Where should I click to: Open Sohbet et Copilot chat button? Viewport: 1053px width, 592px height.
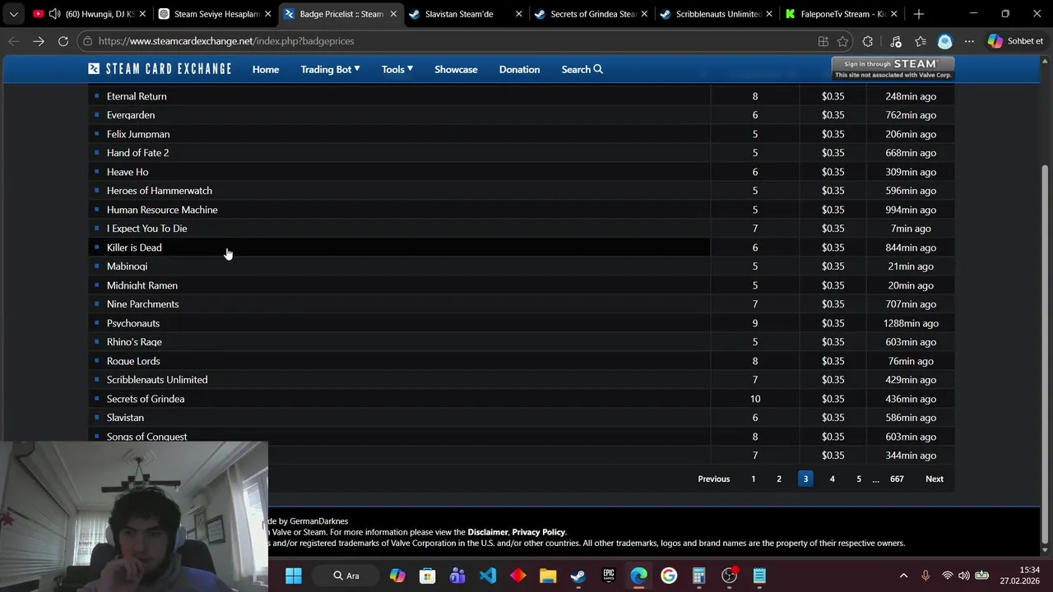point(1014,41)
